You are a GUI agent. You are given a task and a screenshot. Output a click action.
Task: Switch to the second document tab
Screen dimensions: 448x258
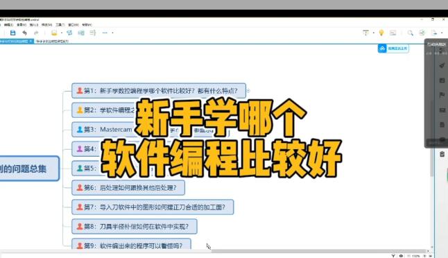[52, 42]
